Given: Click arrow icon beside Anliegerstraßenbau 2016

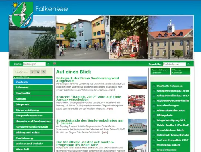Looking at the screenshot, I should coord(154,91).
